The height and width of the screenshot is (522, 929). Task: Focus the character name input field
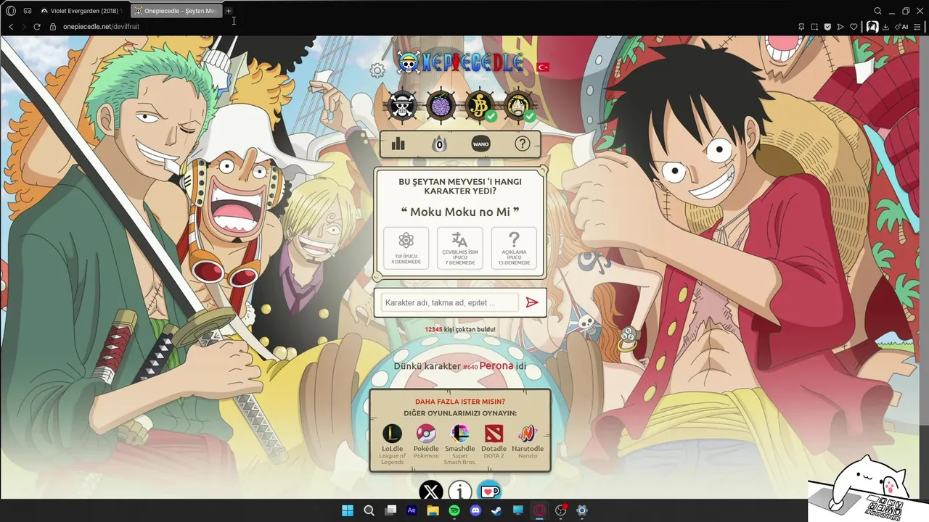pos(449,302)
